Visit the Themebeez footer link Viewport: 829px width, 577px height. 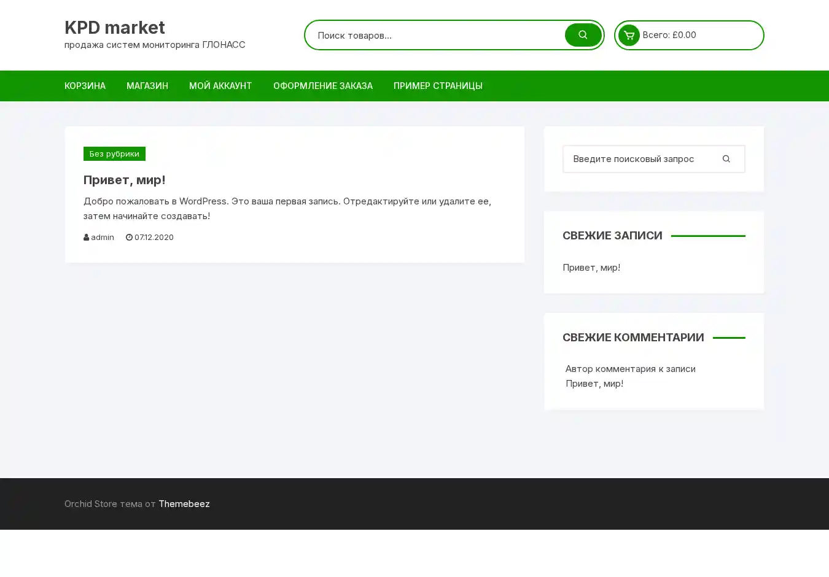tap(184, 504)
